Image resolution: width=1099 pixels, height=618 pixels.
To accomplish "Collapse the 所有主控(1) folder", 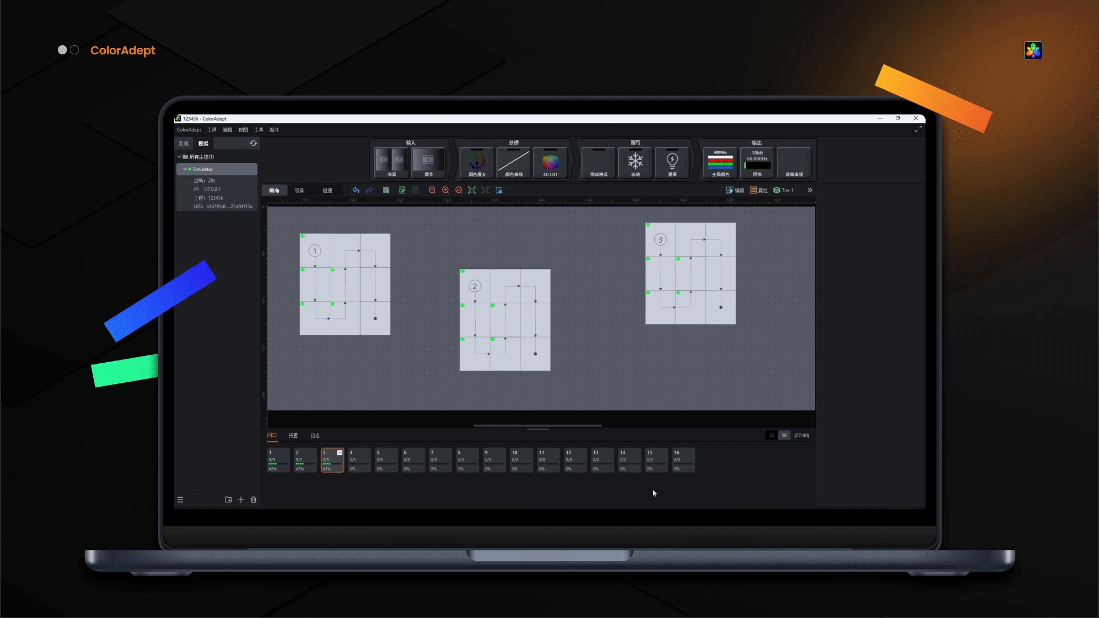I will (179, 157).
